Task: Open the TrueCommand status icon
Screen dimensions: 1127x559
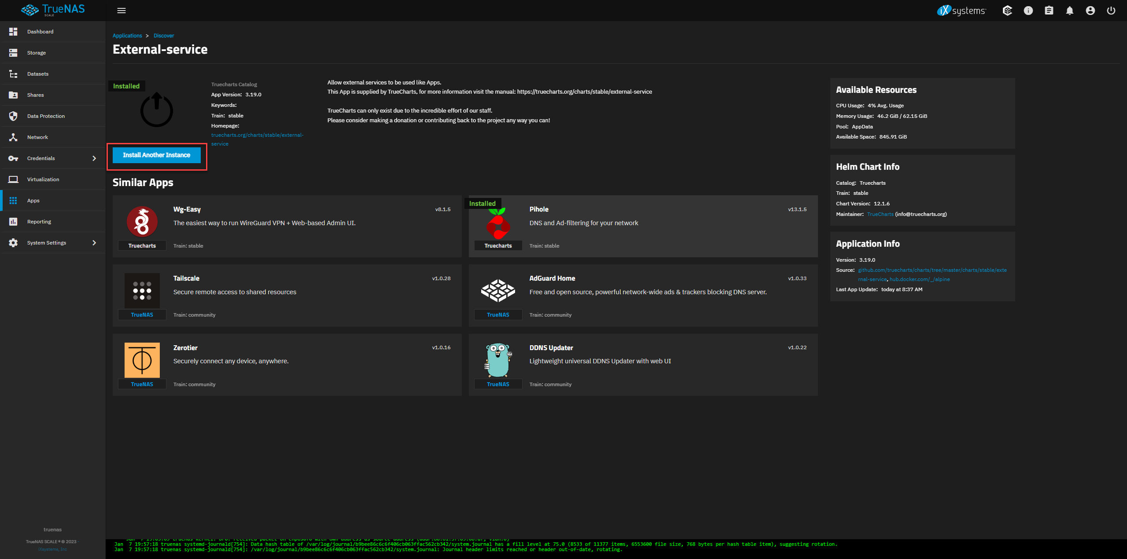Action: (1007, 11)
